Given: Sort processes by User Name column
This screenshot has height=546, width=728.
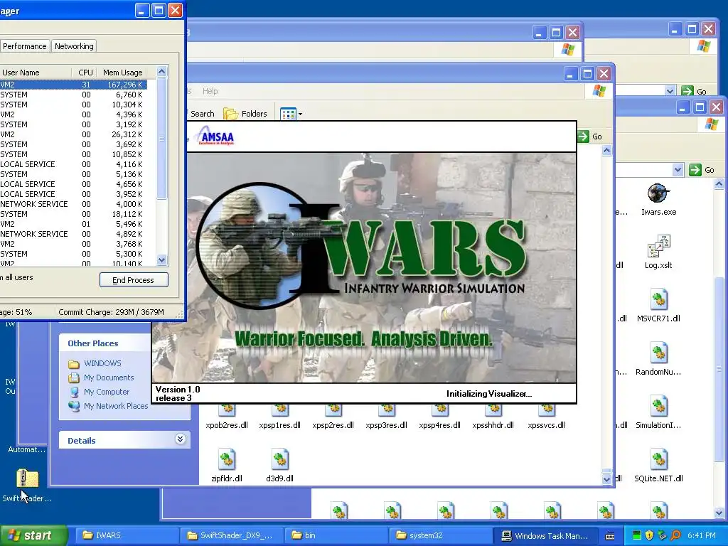Looking at the screenshot, I should [36, 73].
